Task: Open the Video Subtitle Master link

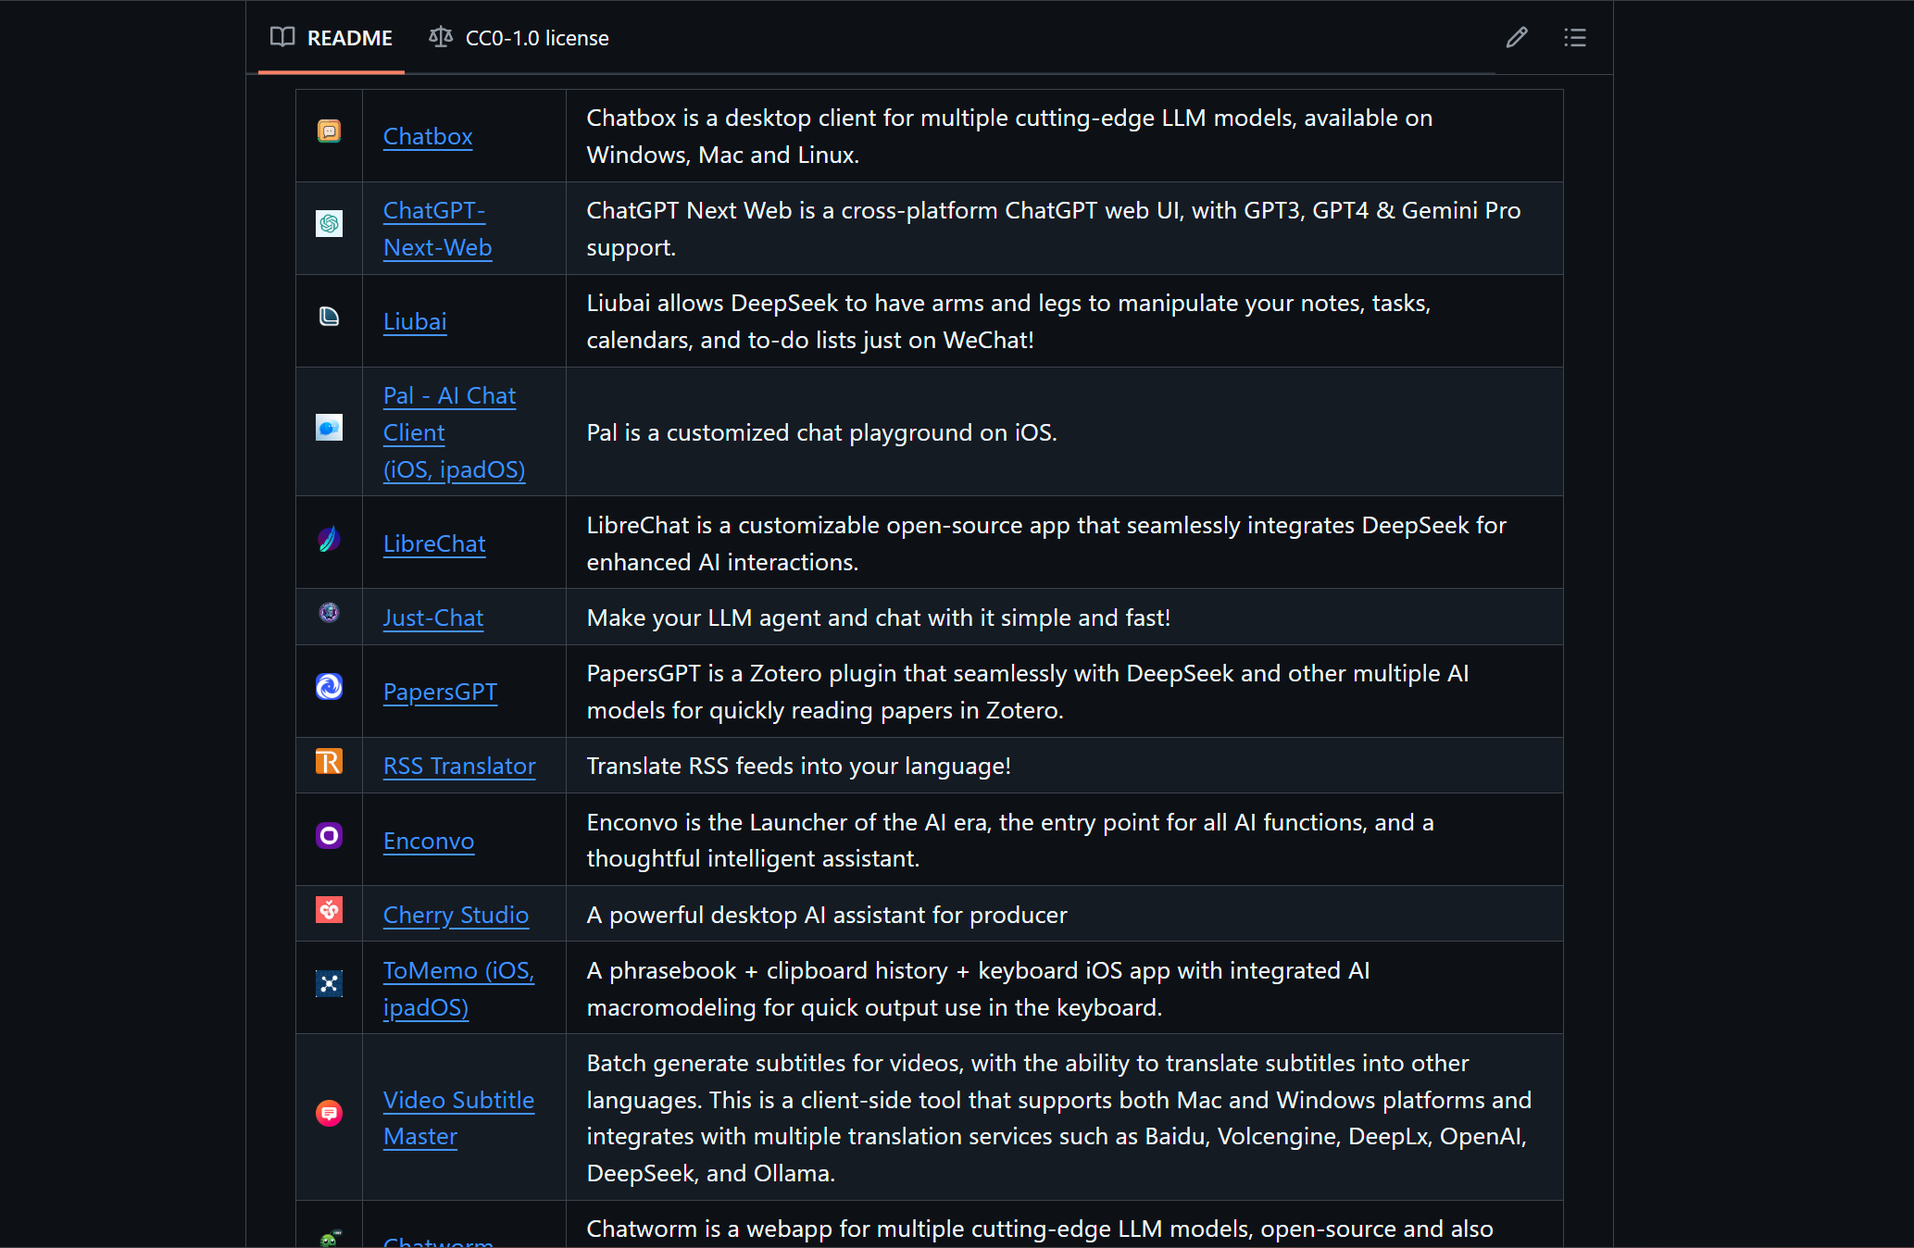Action: [458, 1118]
